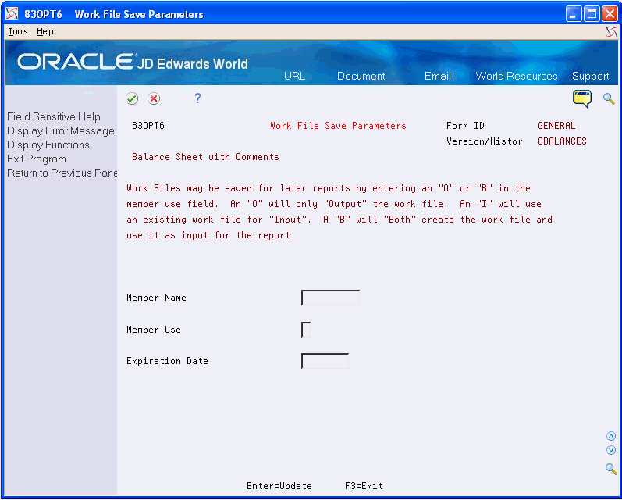622x500 pixels.
Task: Click Balance Sheet with Comments text
Action: point(205,157)
